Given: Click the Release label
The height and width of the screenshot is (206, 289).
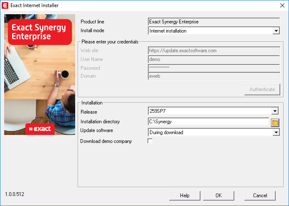Looking at the screenshot, I should [x=89, y=112].
